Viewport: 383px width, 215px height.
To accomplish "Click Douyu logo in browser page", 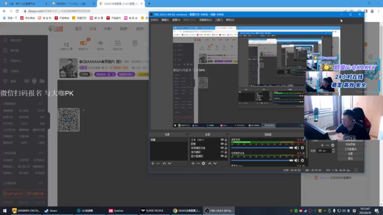I will pyautogui.click(x=56, y=29).
